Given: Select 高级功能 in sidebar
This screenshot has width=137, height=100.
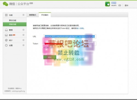Looking at the screenshot, I should coord(15,24).
